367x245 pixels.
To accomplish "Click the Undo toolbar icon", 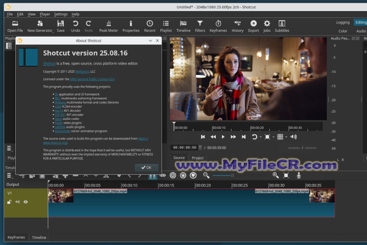I will pos(75,26).
